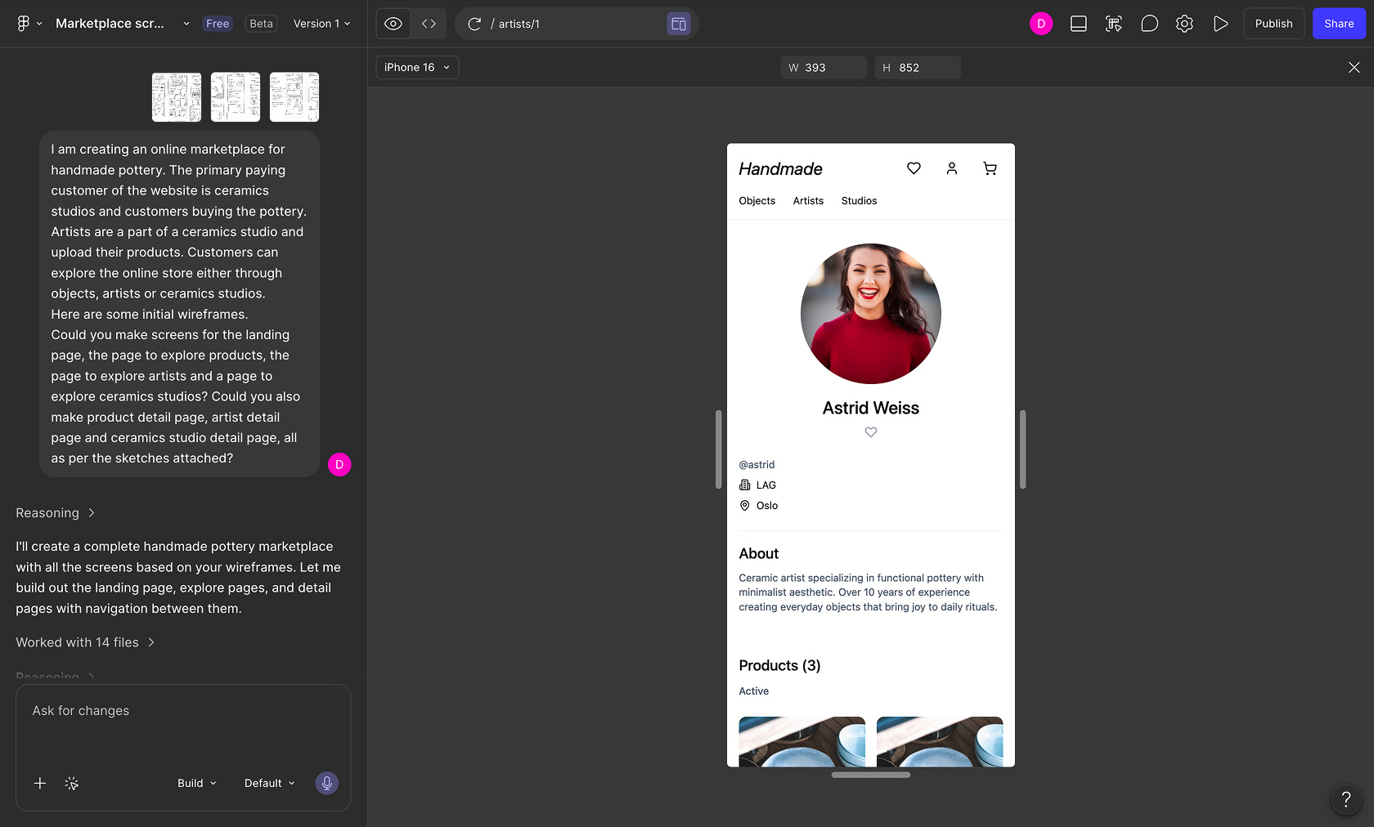This screenshot has width=1374, height=827.
Task: Click the artists/1 URL path field
Action: (x=577, y=24)
